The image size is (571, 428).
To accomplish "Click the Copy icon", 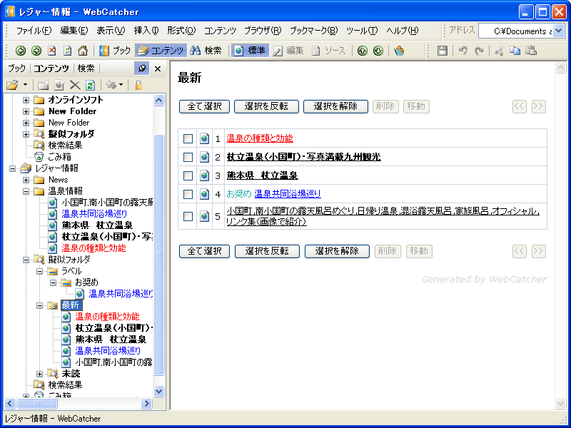I will point(515,51).
